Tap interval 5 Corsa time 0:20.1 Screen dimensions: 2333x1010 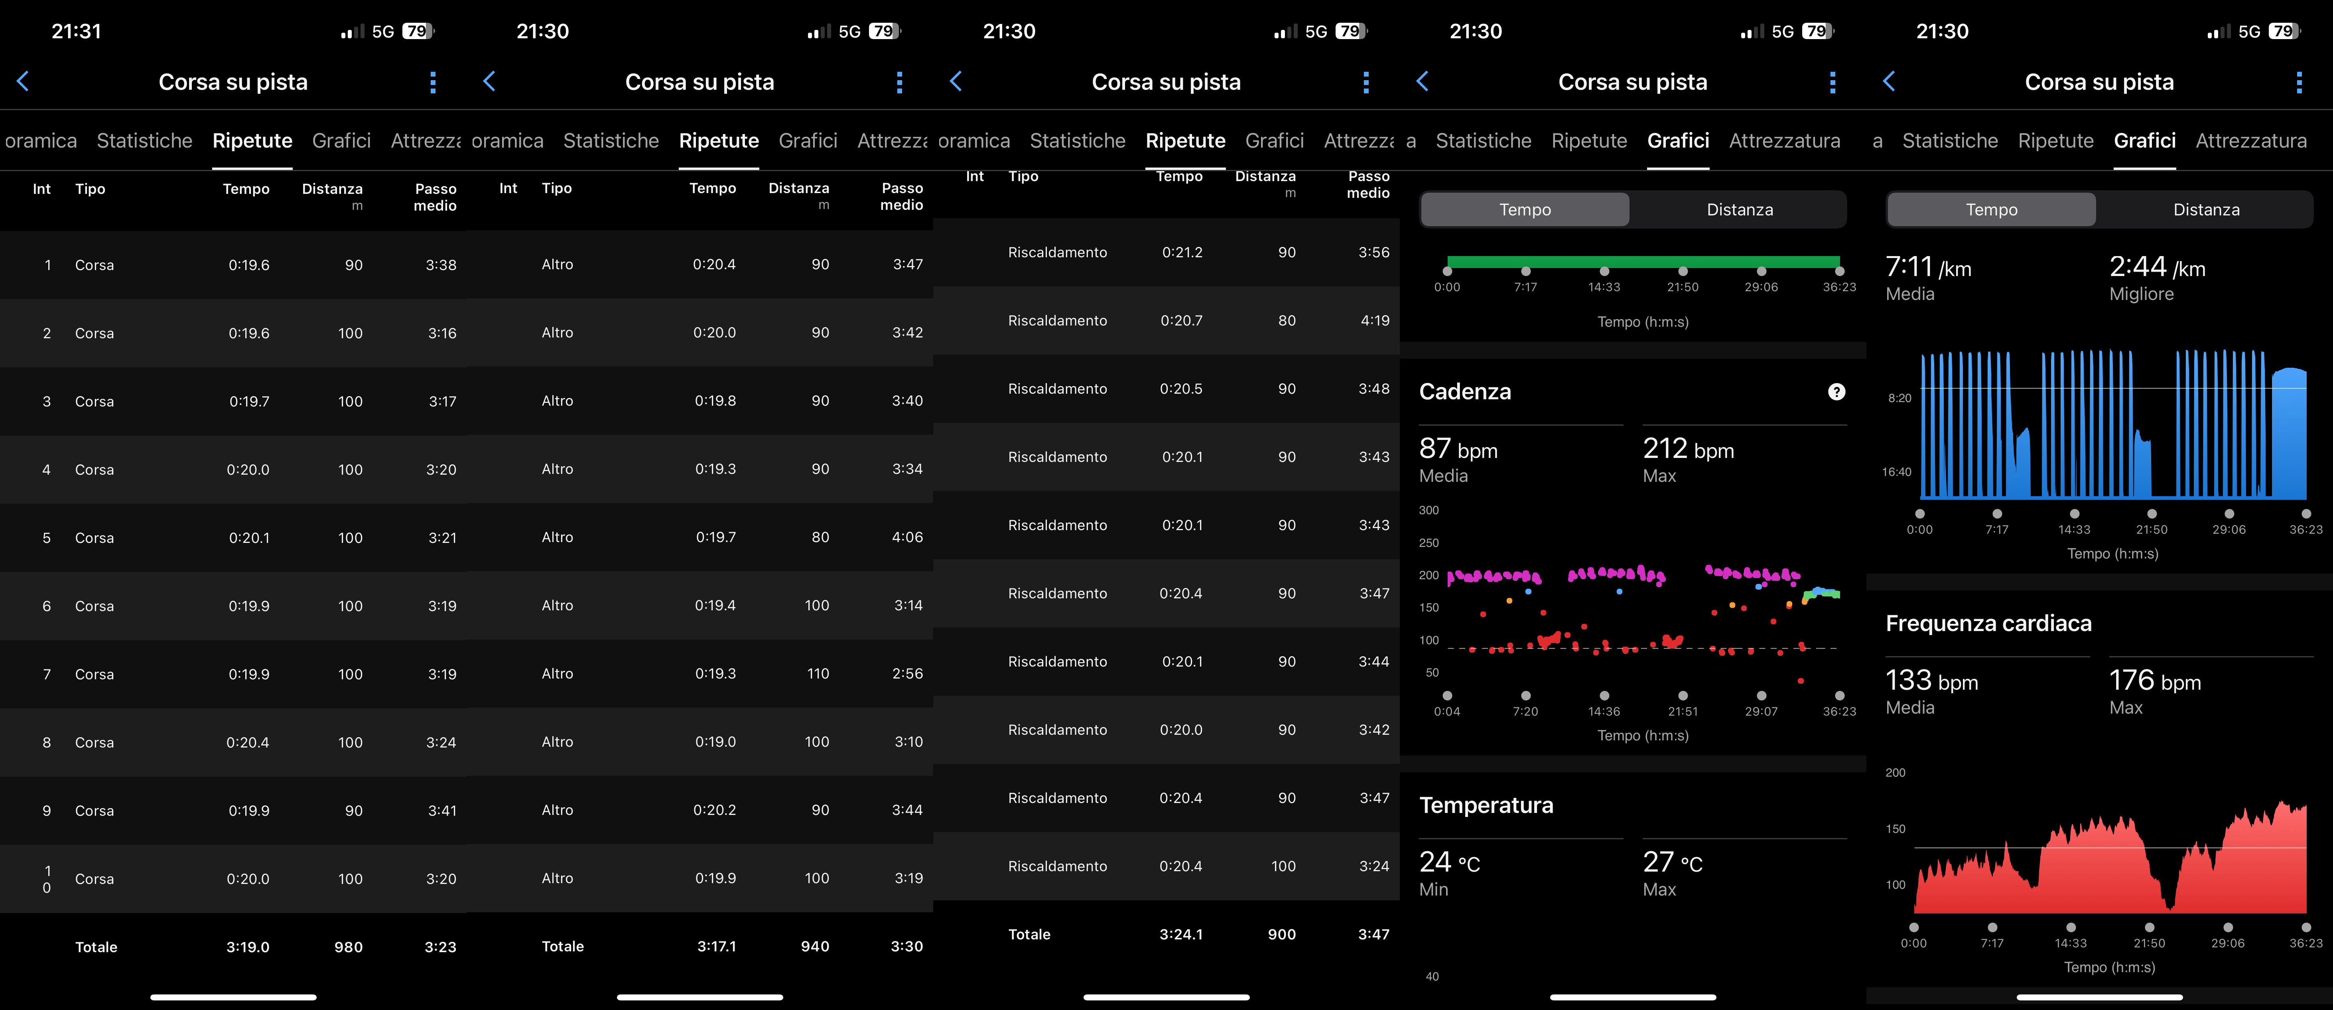click(249, 538)
